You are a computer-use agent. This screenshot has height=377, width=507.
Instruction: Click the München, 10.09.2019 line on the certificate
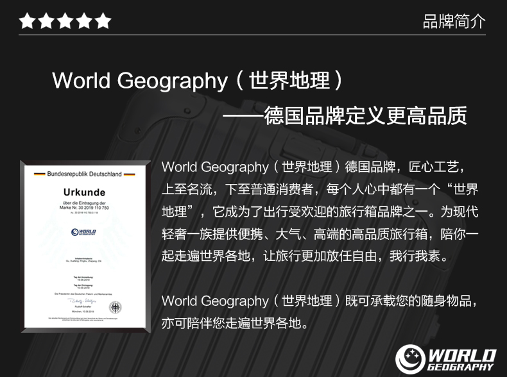83,312
